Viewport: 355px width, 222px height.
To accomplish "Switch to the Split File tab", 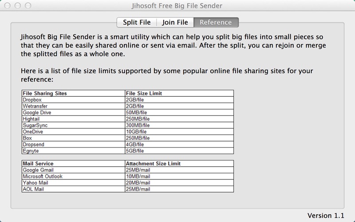I will 137,23.
